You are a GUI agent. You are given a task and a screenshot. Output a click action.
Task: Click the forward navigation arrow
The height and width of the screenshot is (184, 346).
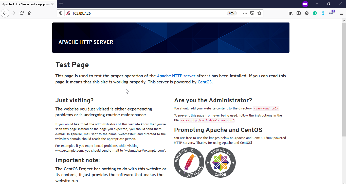(13, 13)
